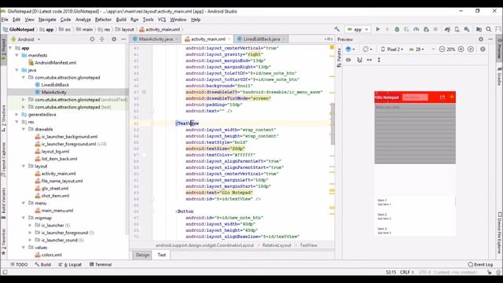Open the TODO tool window
503x283 pixels.
(x=19, y=264)
